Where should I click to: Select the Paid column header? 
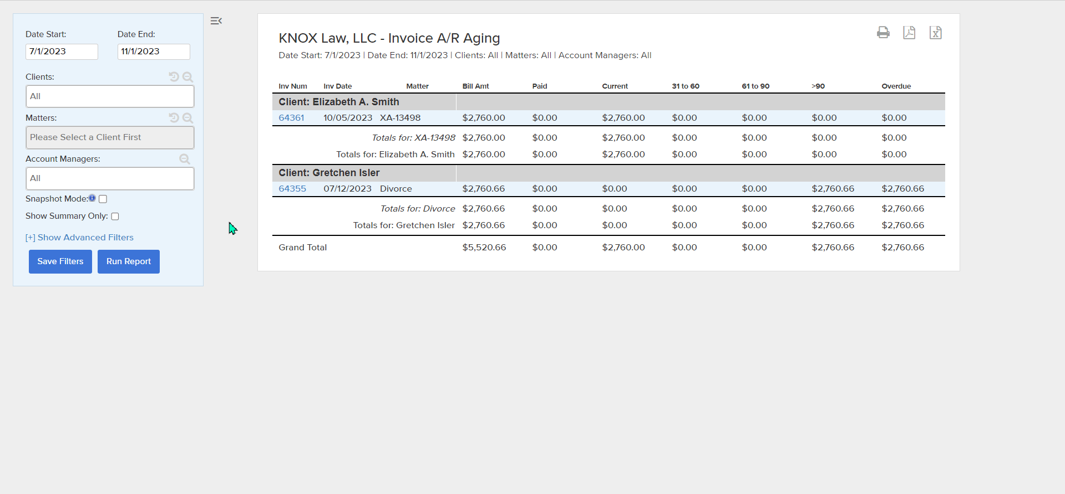coord(540,86)
